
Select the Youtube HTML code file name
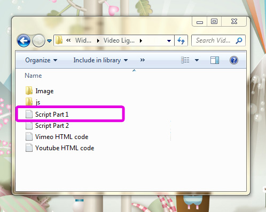65,148
